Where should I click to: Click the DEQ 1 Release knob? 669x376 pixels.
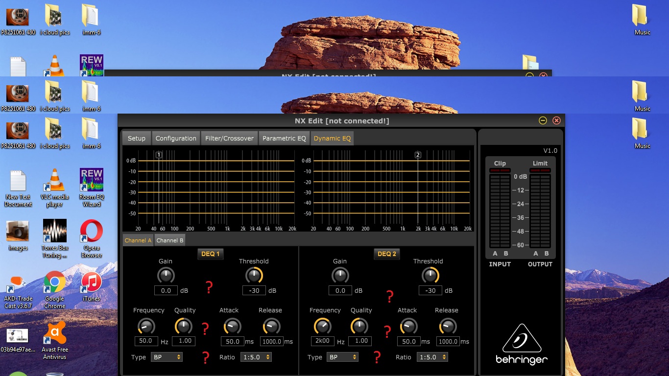[271, 326]
